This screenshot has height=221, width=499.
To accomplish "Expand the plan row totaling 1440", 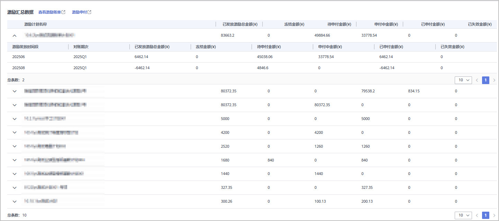I will pyautogui.click(x=15, y=174).
